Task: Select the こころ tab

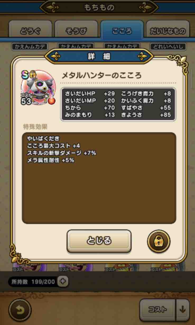Action: [x=122, y=30]
